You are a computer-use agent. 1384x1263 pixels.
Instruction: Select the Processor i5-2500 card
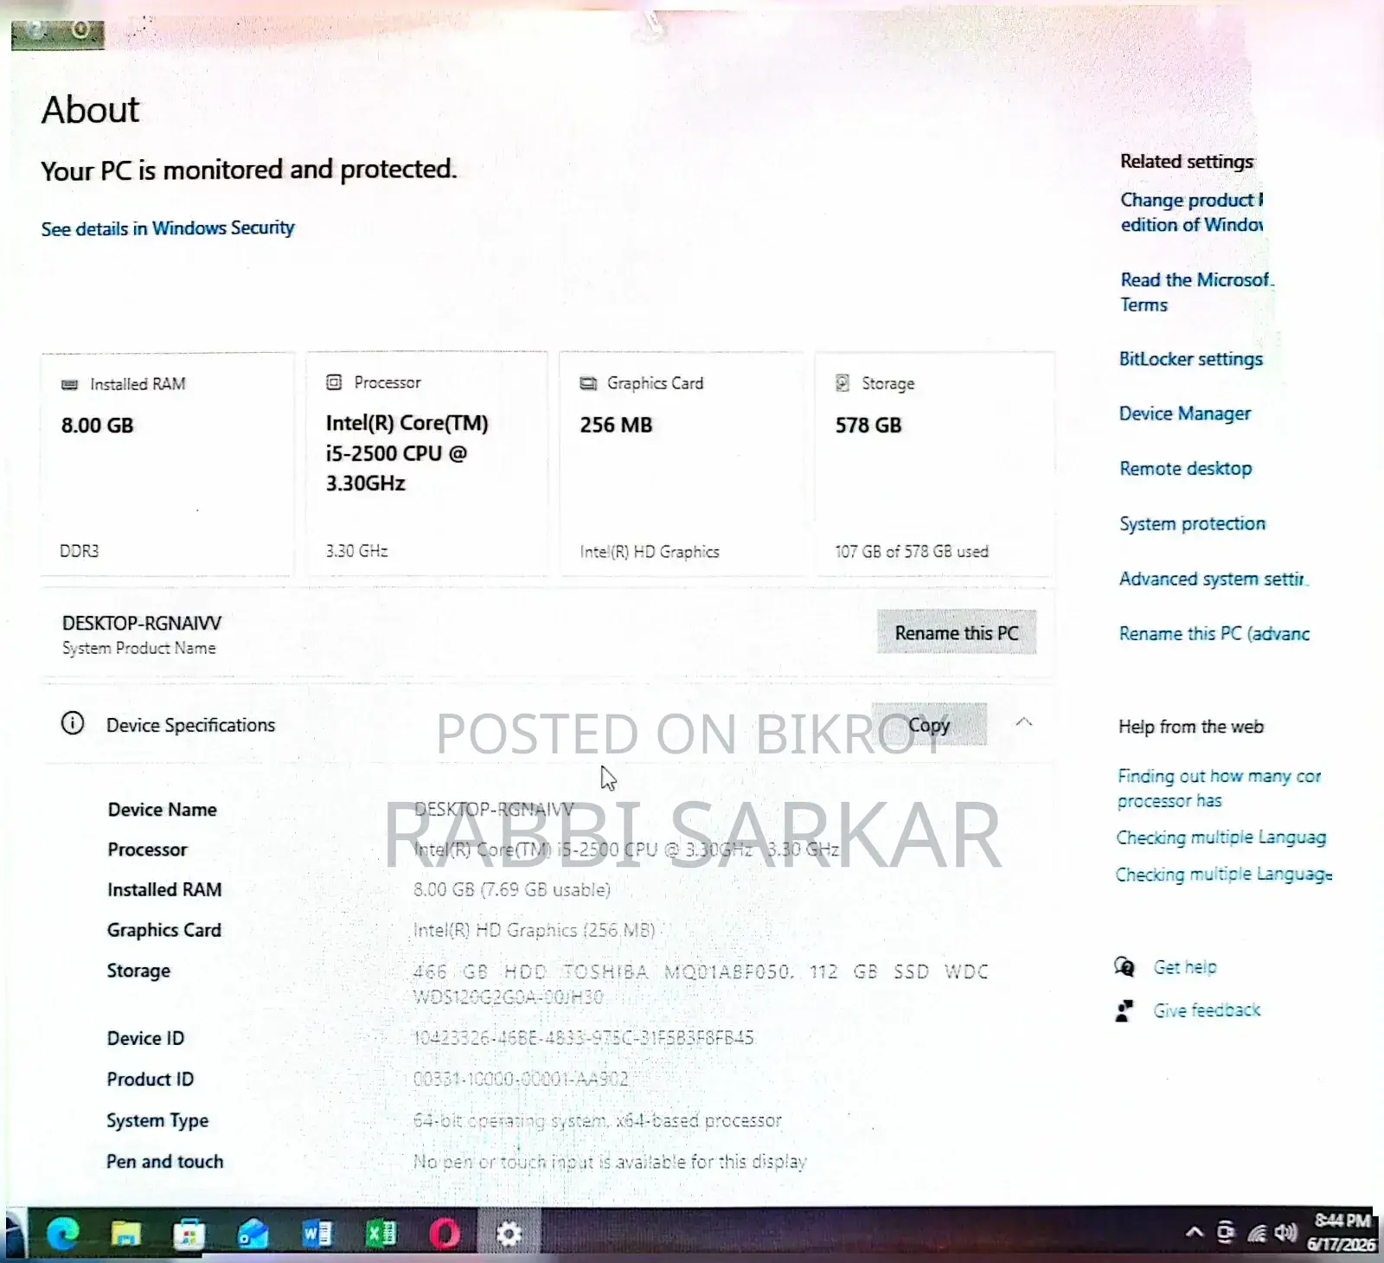pos(426,464)
